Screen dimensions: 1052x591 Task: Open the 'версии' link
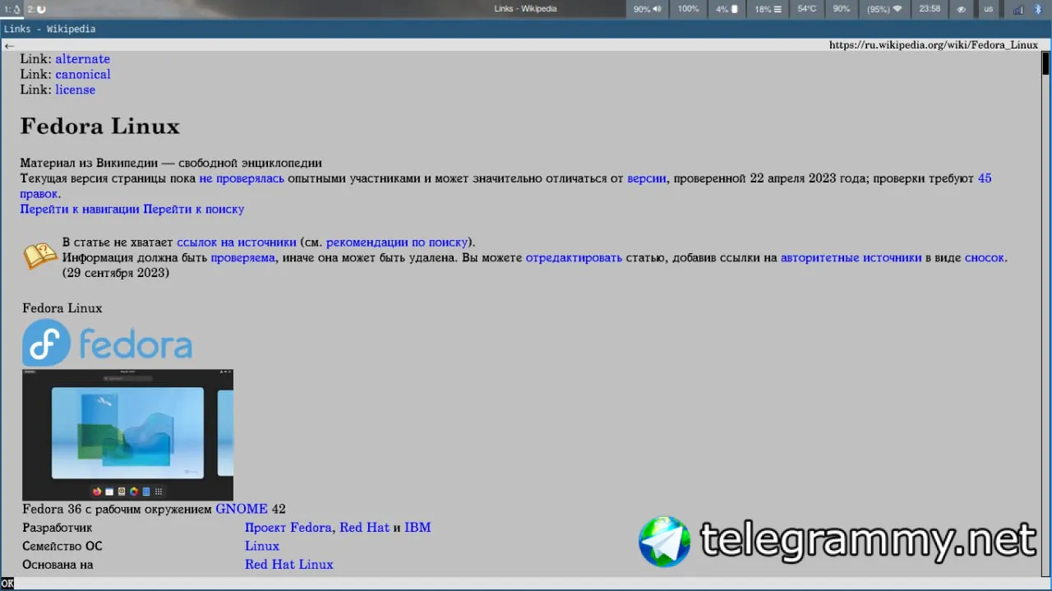pyautogui.click(x=647, y=178)
